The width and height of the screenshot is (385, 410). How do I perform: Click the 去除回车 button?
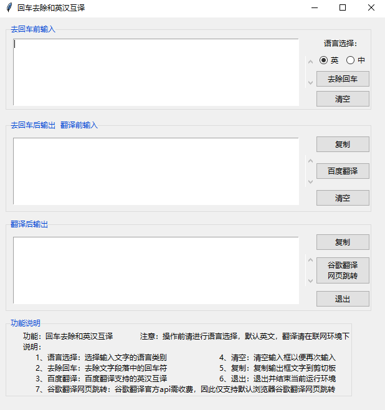point(343,79)
